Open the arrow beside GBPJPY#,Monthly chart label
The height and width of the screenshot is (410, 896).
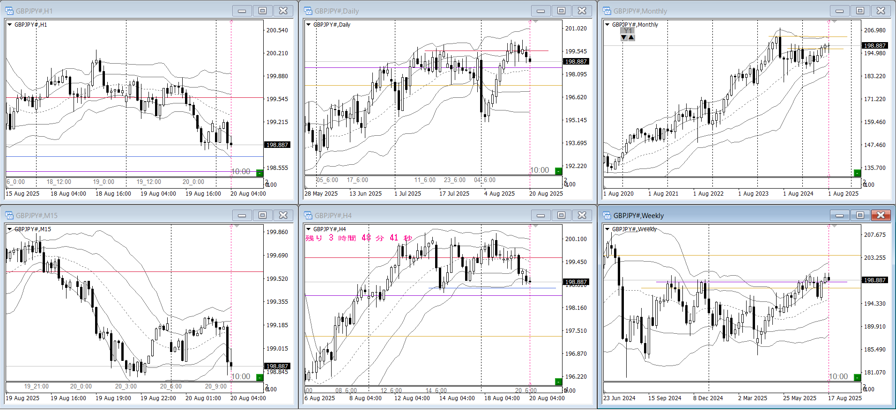[607, 25]
